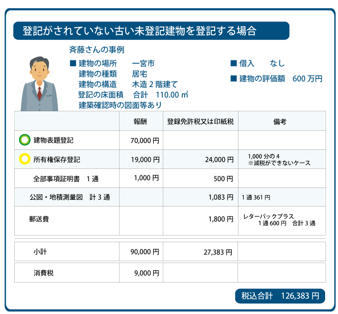Click the valuation amount 600 万円
Screen dimensions: 338x314
(307, 78)
